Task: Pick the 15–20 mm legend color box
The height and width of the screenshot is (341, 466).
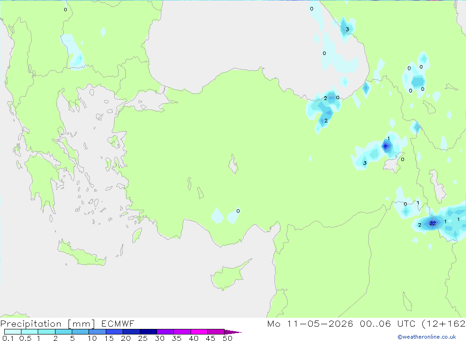Action: pos(115,332)
